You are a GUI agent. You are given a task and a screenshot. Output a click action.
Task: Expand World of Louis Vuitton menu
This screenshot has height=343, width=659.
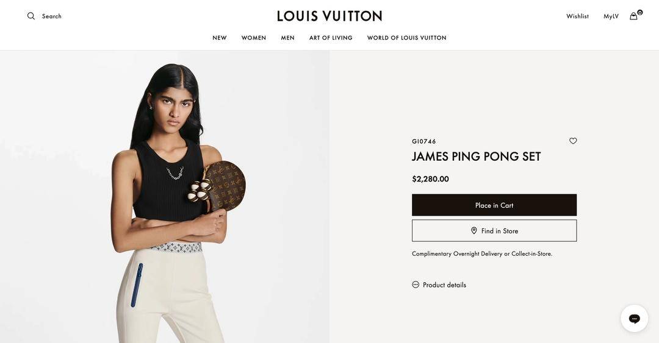(x=407, y=38)
